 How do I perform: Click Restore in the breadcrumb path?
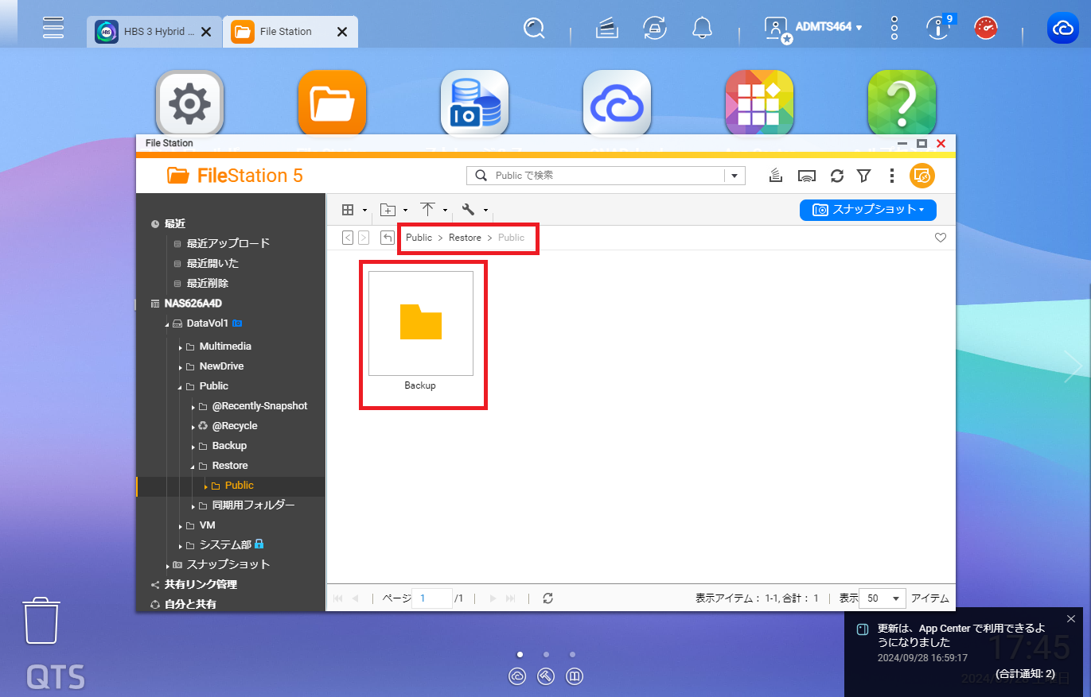tap(465, 238)
